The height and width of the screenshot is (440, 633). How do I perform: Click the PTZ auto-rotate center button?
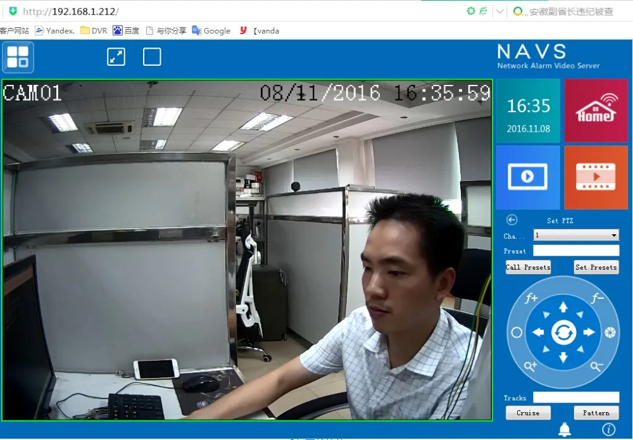tap(563, 332)
